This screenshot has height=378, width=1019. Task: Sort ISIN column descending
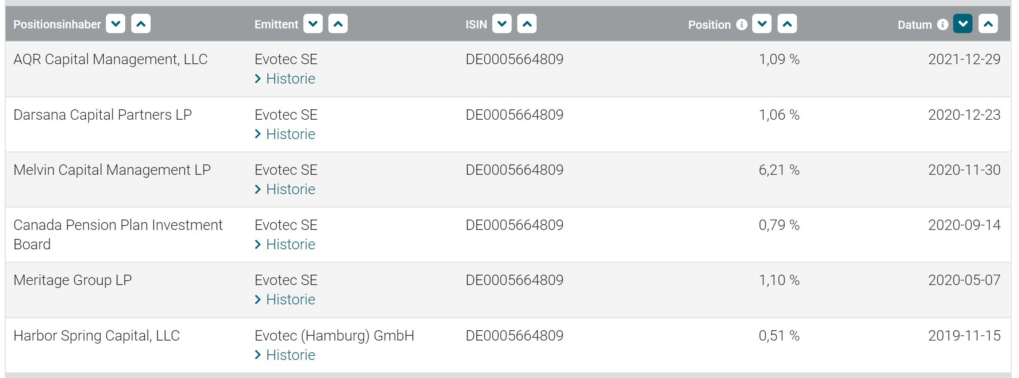coord(502,24)
